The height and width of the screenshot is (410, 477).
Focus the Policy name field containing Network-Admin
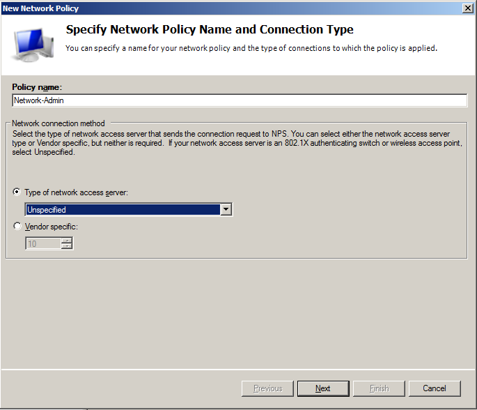pos(240,100)
